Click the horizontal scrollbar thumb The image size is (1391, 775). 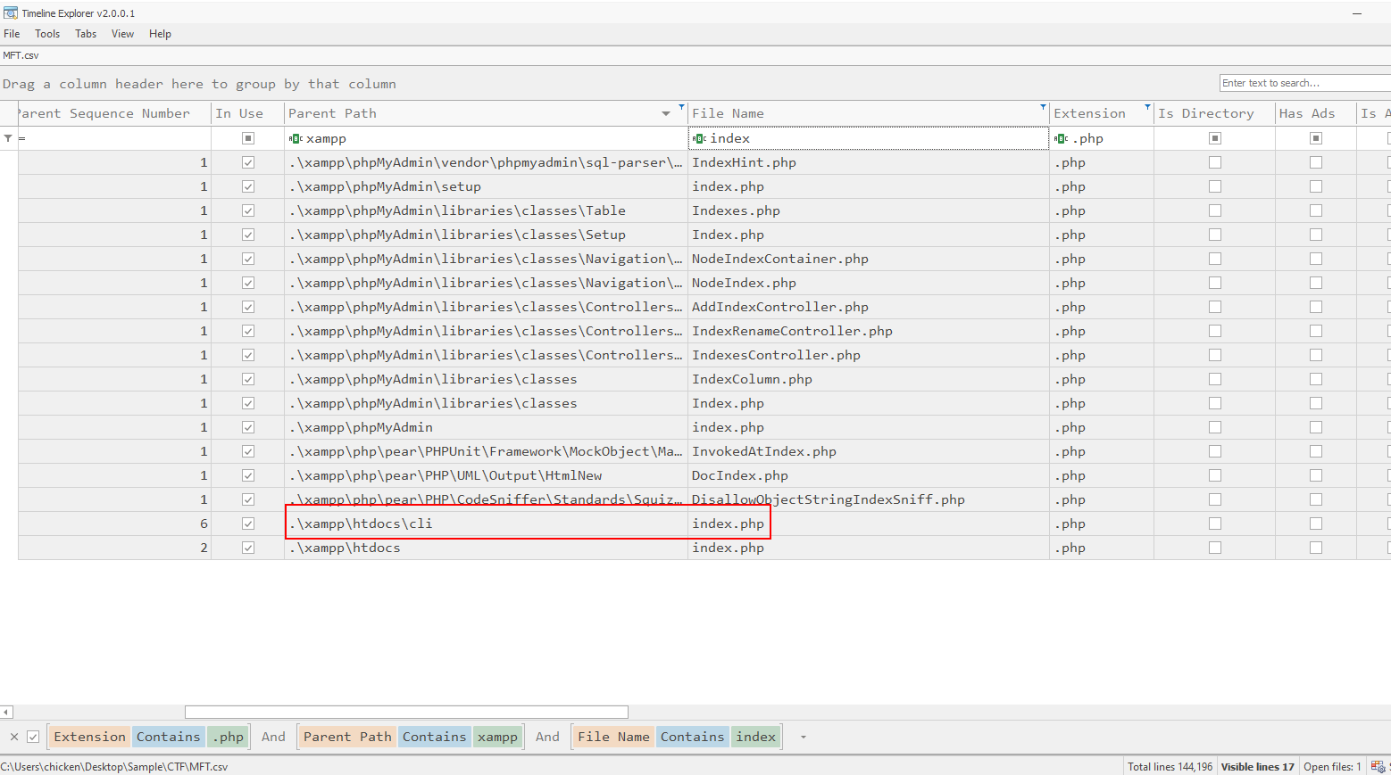(406, 712)
